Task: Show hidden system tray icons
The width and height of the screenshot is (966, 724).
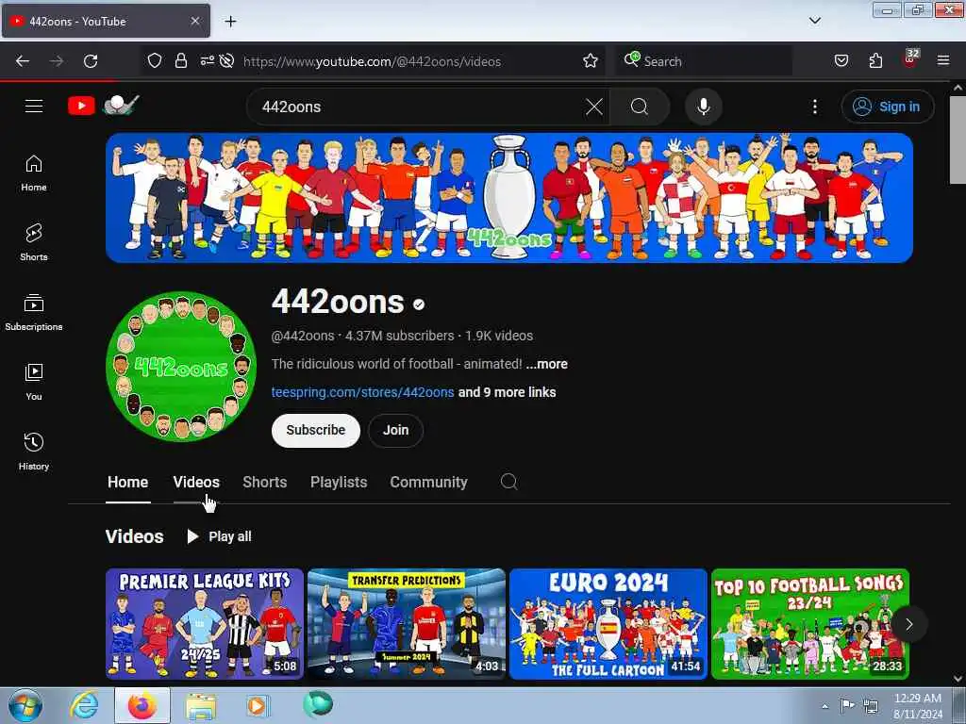Action: 824,705
